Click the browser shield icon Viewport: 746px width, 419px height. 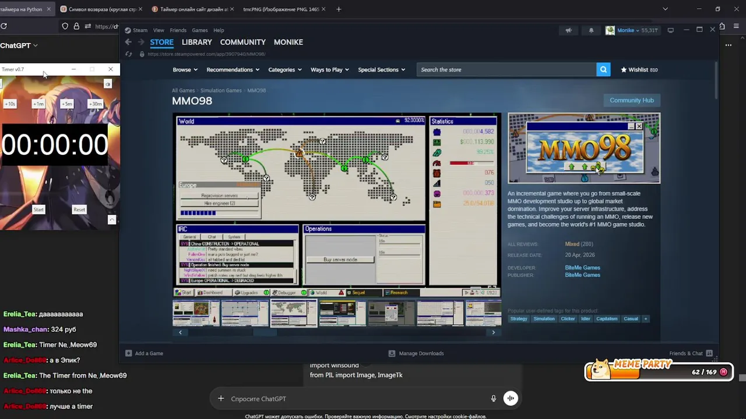tap(65, 26)
